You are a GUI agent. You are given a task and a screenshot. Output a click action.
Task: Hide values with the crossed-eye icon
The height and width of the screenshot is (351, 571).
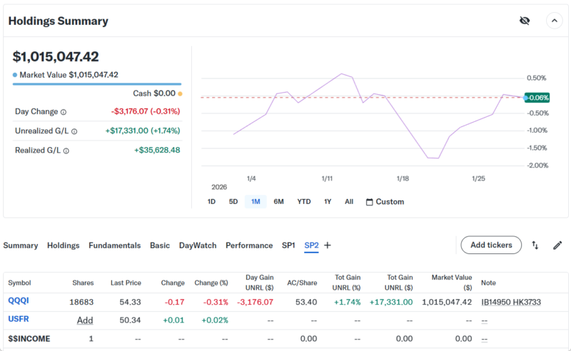tap(525, 21)
